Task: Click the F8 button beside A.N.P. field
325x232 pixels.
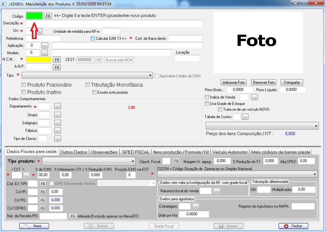Action: 57,67
